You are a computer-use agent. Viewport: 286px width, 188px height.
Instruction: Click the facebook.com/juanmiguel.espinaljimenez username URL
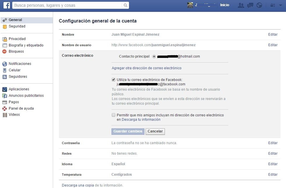point(154,45)
